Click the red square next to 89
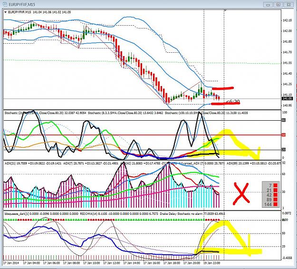 click(x=275, y=200)
